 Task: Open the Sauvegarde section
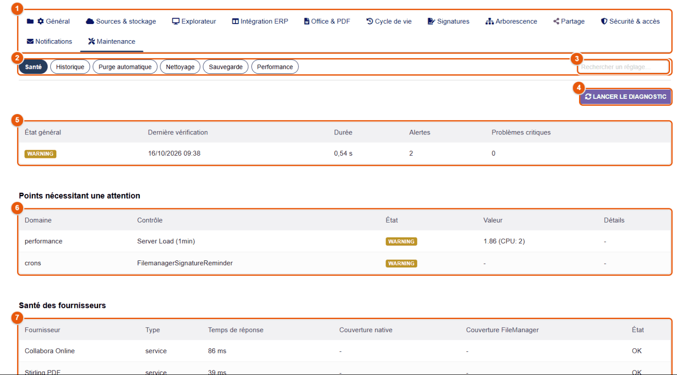click(x=226, y=67)
